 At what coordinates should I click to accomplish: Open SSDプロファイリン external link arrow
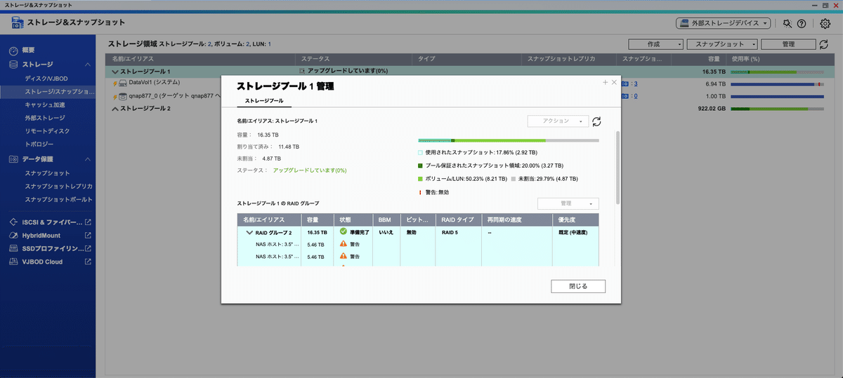[88, 248]
